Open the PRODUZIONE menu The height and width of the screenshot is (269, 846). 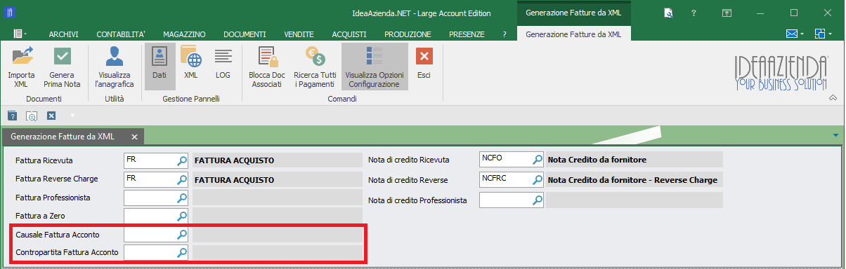click(408, 34)
